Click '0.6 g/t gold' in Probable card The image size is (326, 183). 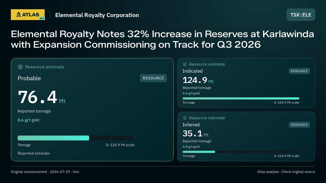pyautogui.click(x=29, y=120)
